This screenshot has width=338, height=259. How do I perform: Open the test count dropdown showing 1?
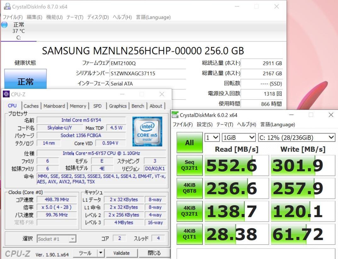pos(212,137)
